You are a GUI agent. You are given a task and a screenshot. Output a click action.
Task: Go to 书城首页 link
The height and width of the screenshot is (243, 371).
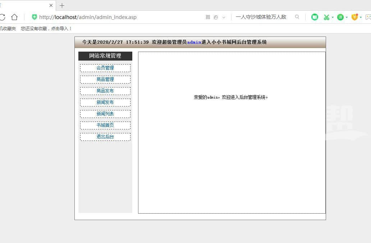coord(105,125)
